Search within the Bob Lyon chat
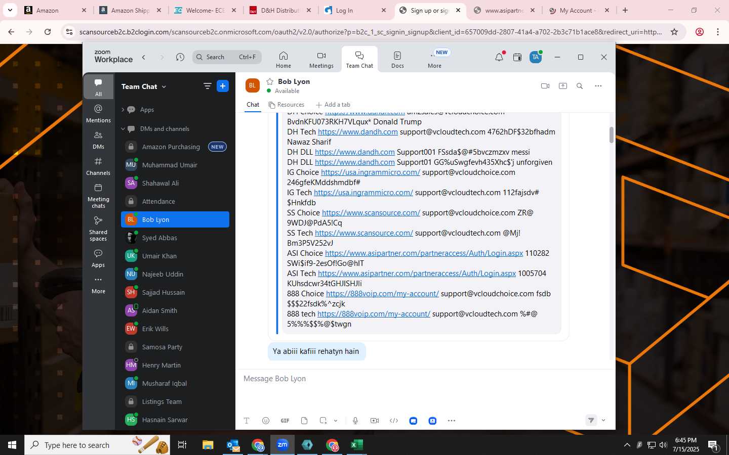 tap(580, 86)
